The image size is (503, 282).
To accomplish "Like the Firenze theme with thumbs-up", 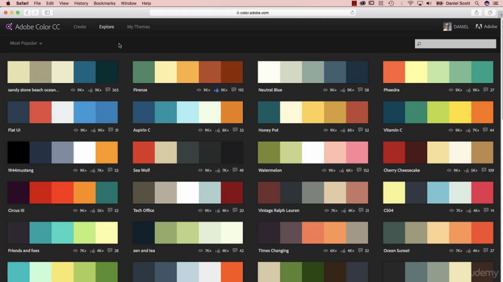I will [216, 90].
